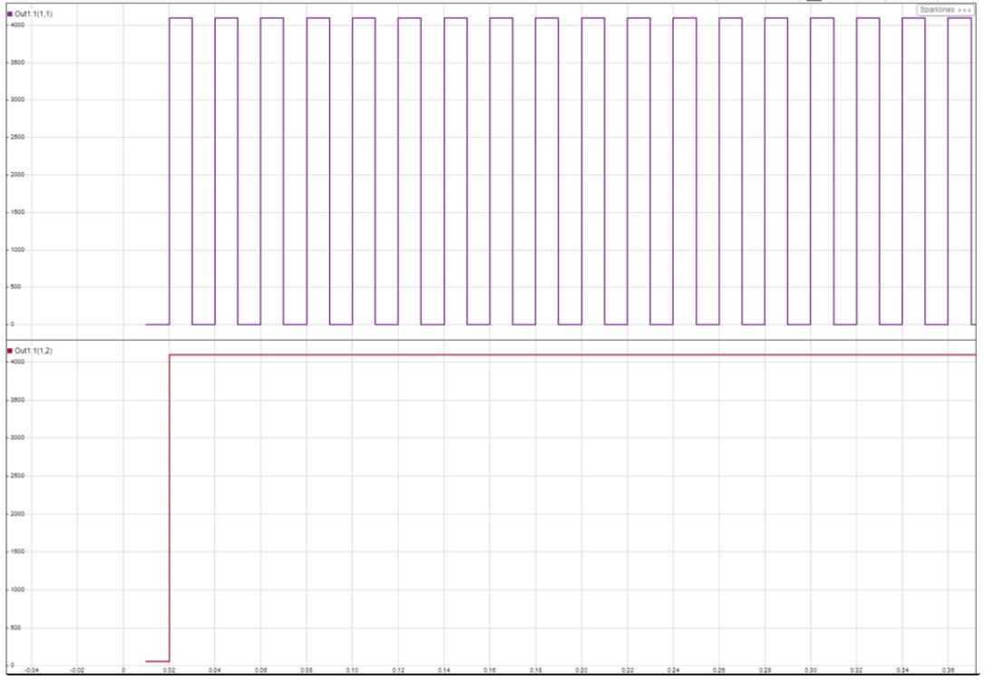Click the red signal's rising edge in the lower plot

pos(170,508)
